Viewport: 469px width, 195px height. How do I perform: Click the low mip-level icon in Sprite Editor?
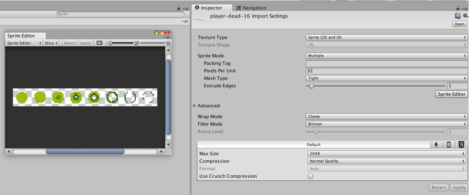(137, 43)
